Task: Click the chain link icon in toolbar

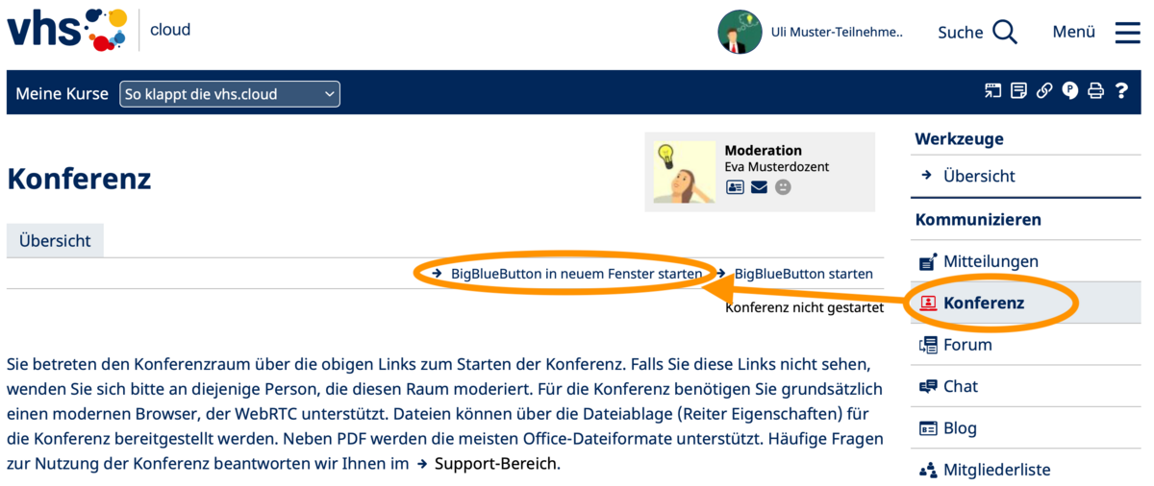Action: tap(1044, 91)
